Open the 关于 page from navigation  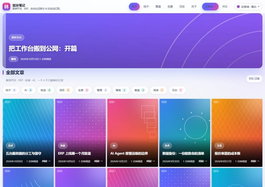194,6
